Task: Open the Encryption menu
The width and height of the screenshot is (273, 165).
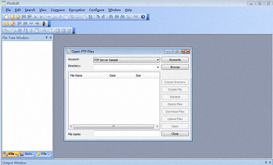Action: click(77, 10)
